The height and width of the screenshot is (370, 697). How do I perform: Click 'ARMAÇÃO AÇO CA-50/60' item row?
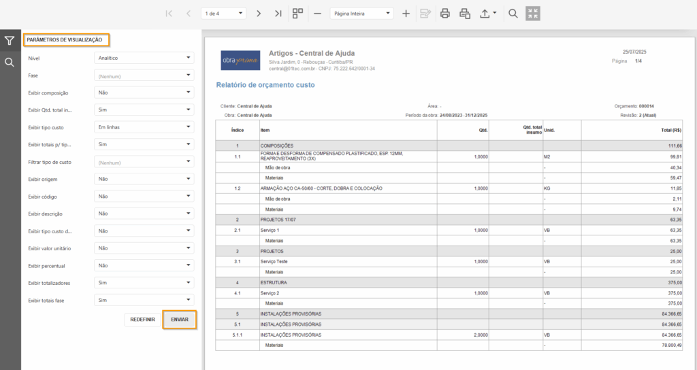tap(449, 188)
